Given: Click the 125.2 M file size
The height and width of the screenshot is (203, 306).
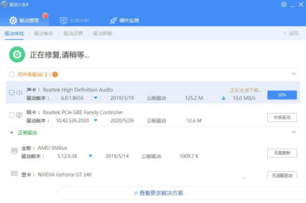Looking at the screenshot, I should [x=194, y=98].
